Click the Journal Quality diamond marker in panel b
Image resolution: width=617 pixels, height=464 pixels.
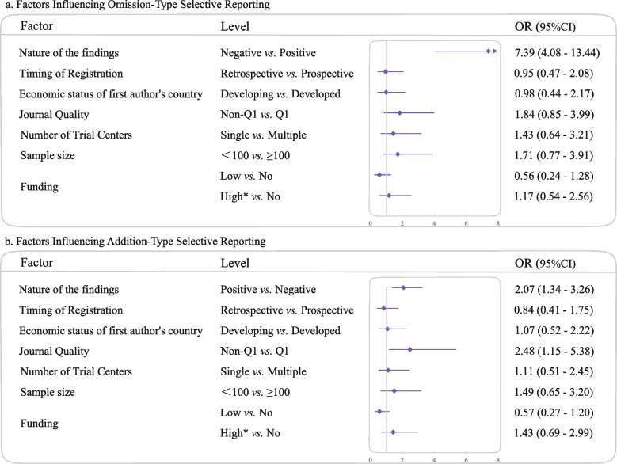409,349
